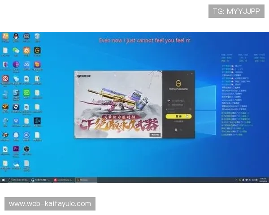Open the red target desktop icon
Image resolution: width=269 pixels, height=215 pixels.
tap(5, 79)
